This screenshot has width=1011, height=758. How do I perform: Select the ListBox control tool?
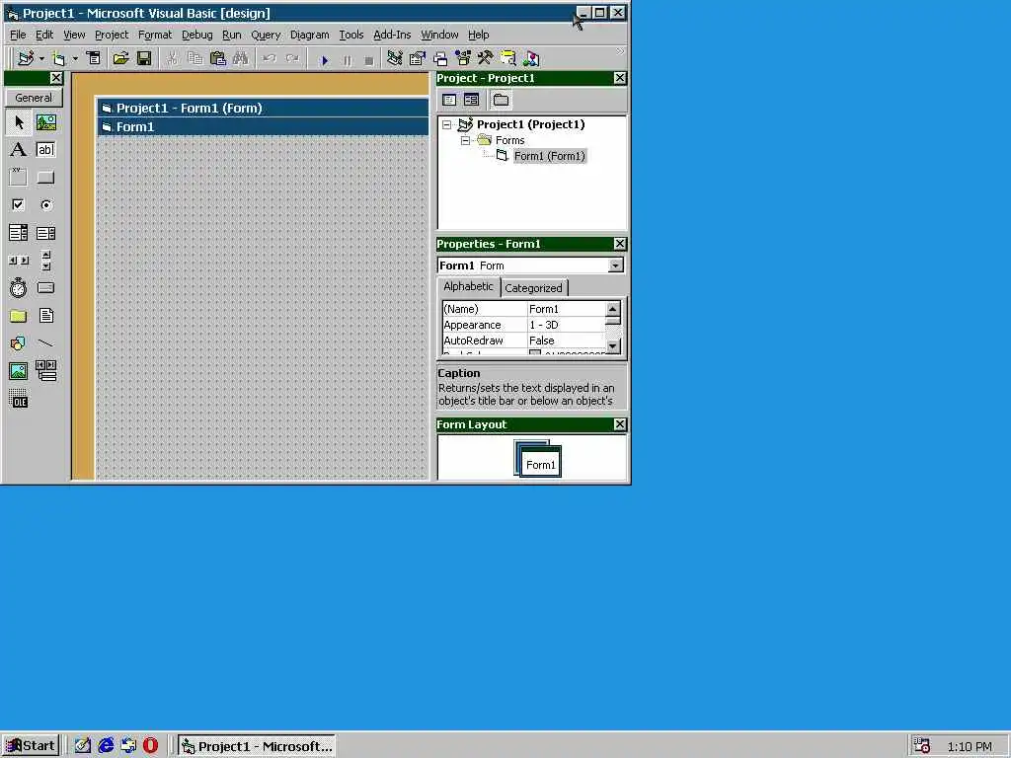coord(45,233)
